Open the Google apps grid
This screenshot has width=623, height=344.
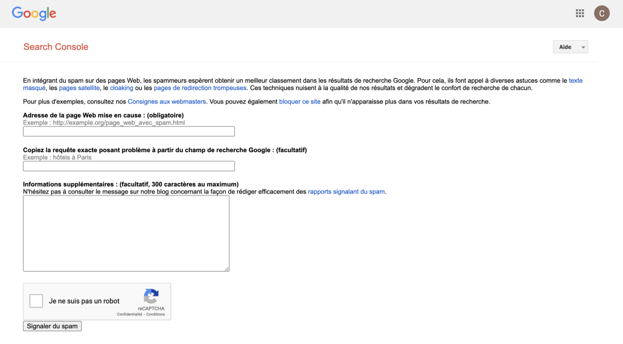580,13
